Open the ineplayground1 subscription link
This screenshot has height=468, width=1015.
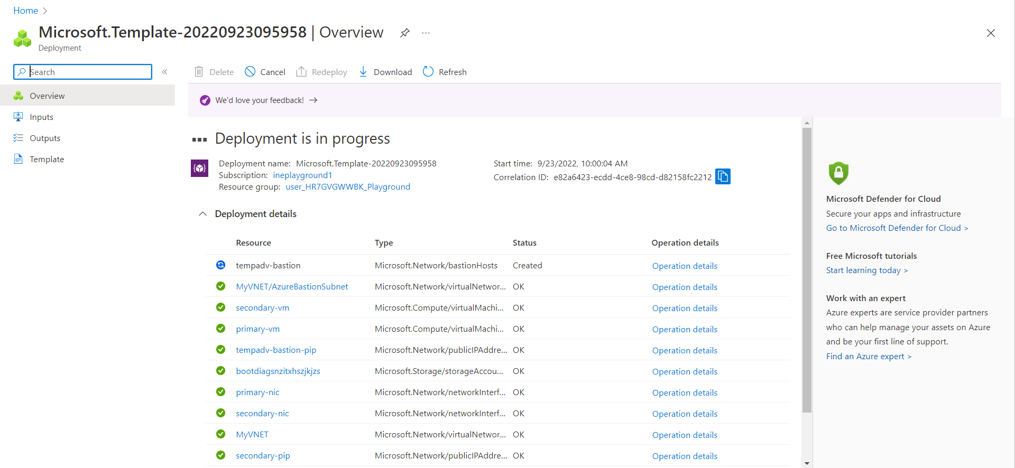tap(302, 175)
